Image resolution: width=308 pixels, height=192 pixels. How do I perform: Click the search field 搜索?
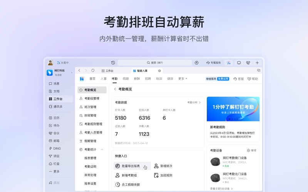pos(155,63)
